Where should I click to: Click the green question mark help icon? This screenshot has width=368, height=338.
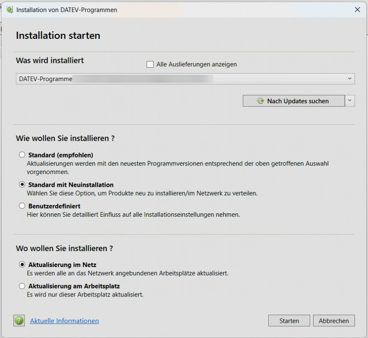(19, 321)
